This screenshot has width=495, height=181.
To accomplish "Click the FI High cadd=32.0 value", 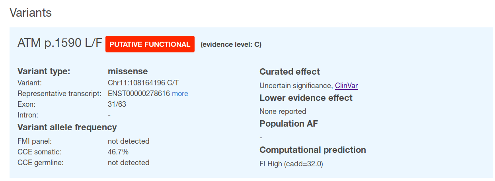I will [x=291, y=164].
